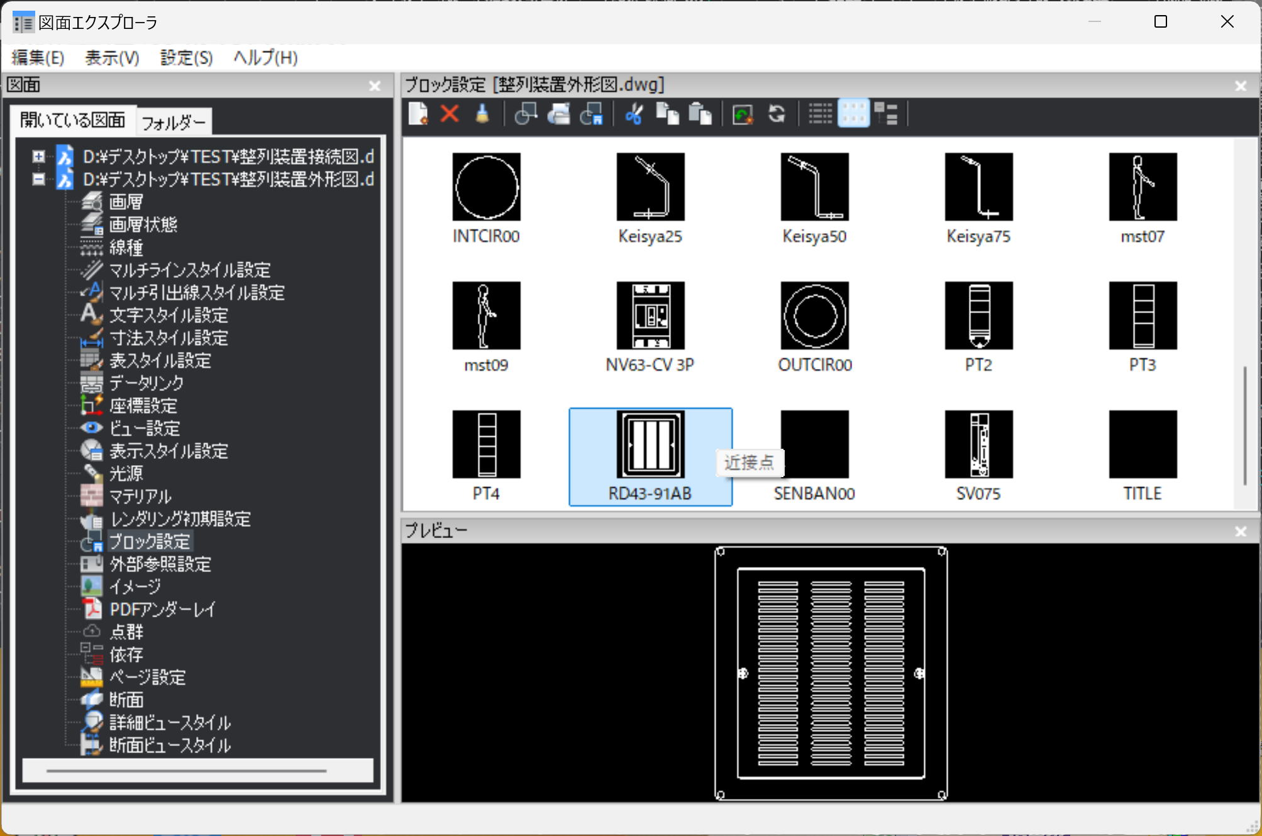Click the block list vertical scrollbar
This screenshot has height=836, width=1262.
(1244, 425)
